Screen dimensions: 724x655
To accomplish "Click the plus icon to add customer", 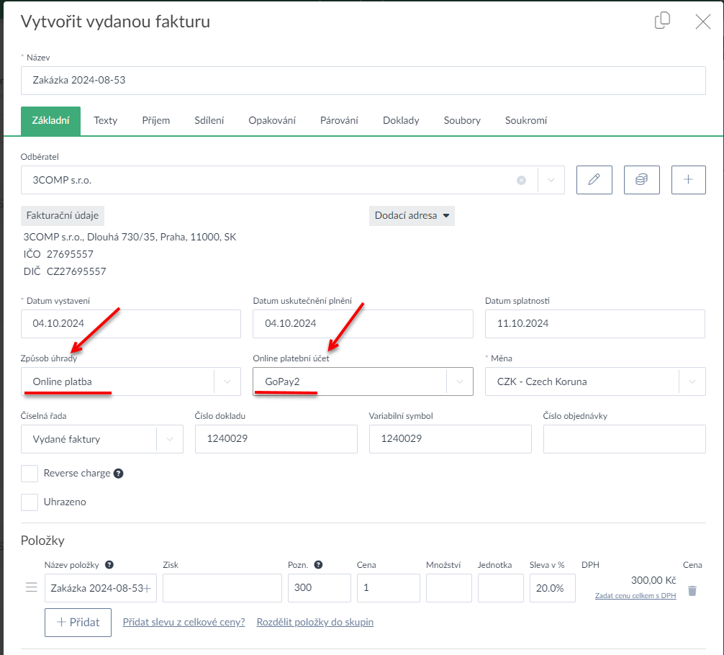I will tap(688, 180).
